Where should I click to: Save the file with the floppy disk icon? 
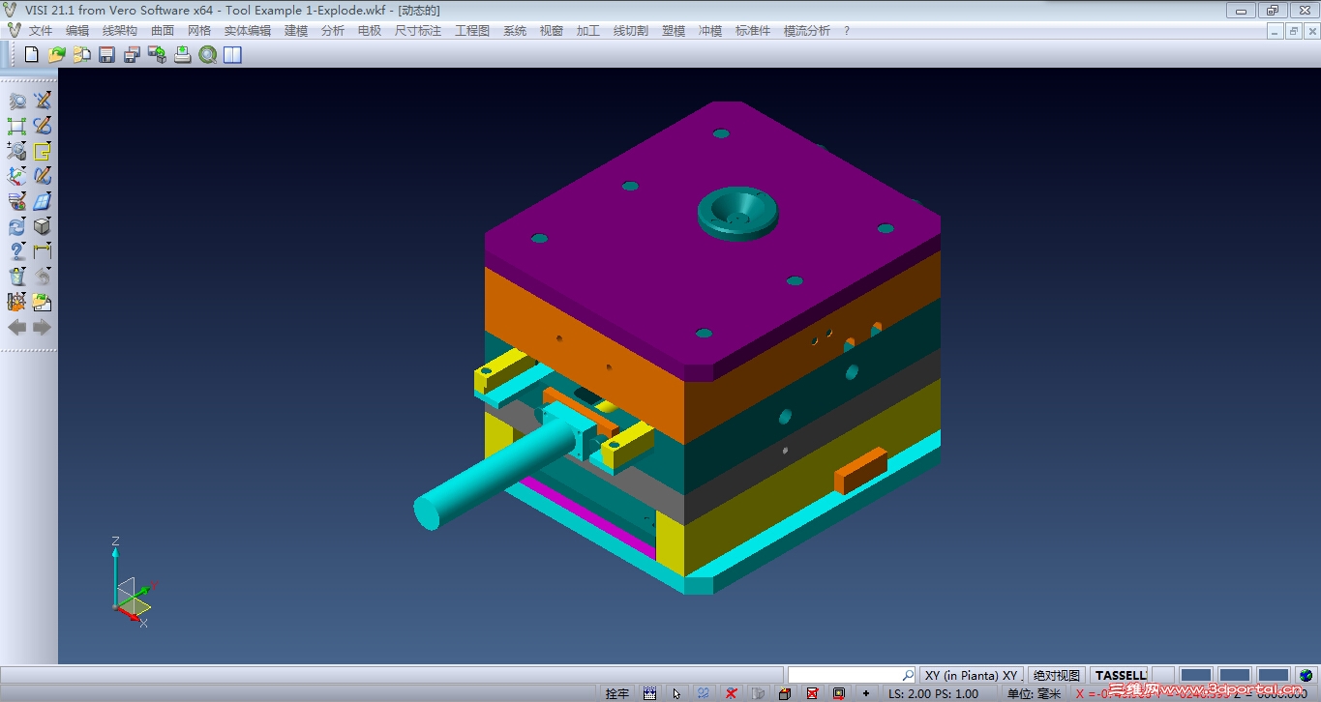tap(107, 54)
